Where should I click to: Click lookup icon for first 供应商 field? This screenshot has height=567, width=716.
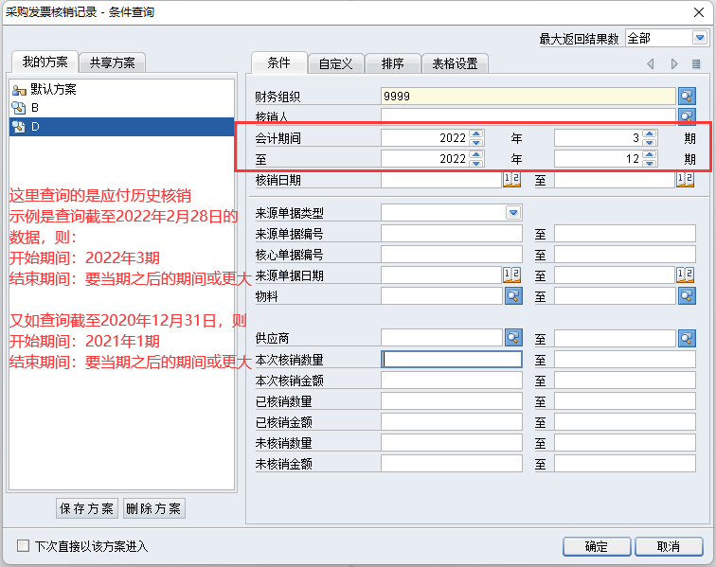click(513, 337)
